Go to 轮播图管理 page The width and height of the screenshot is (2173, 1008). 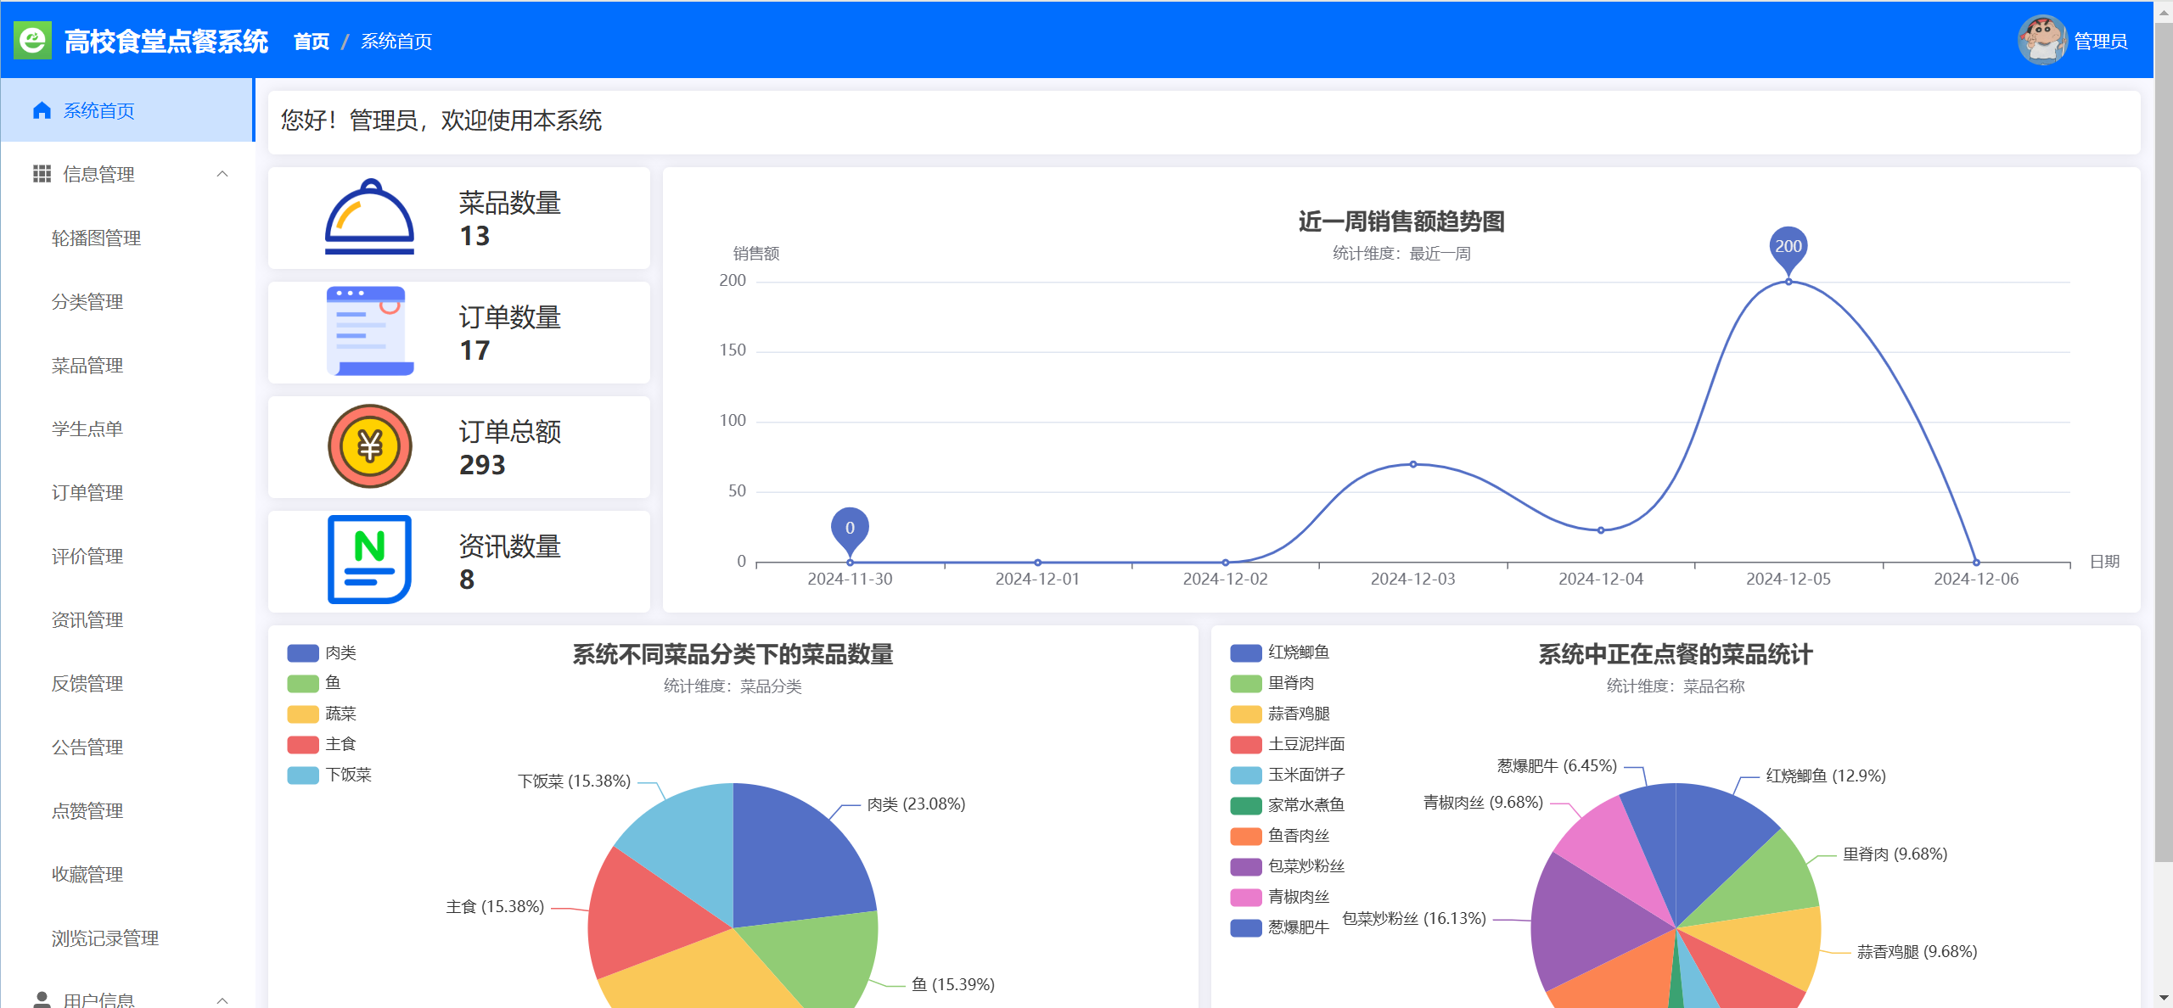96,238
